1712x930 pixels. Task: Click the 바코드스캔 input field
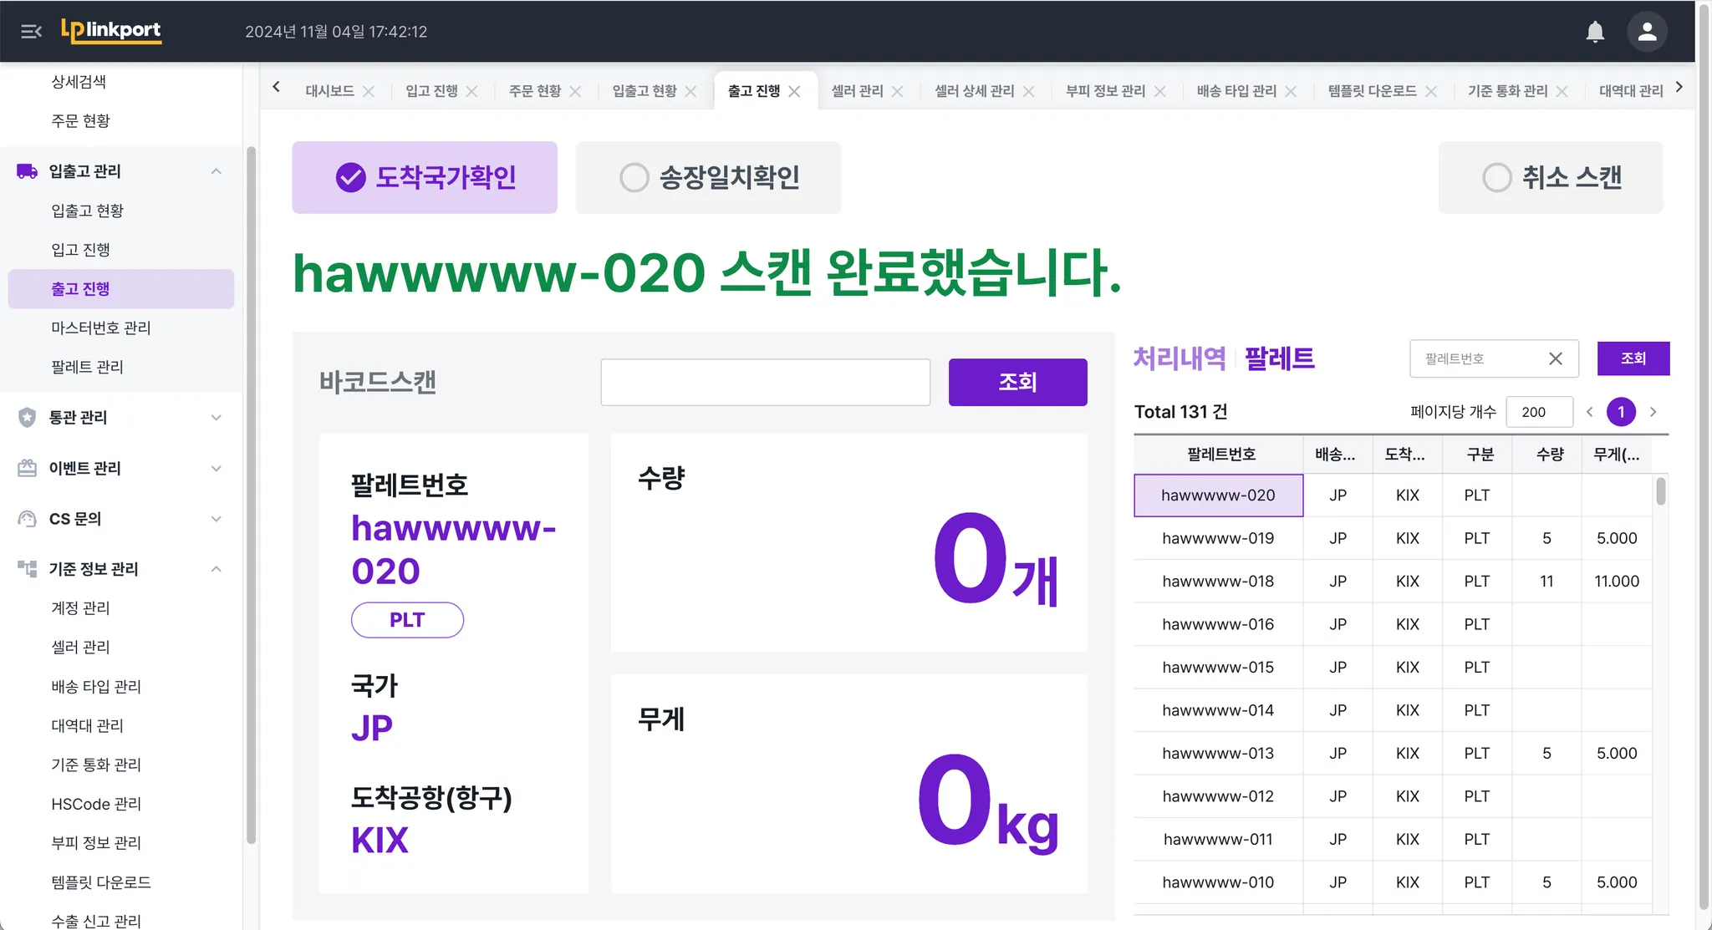pos(765,382)
